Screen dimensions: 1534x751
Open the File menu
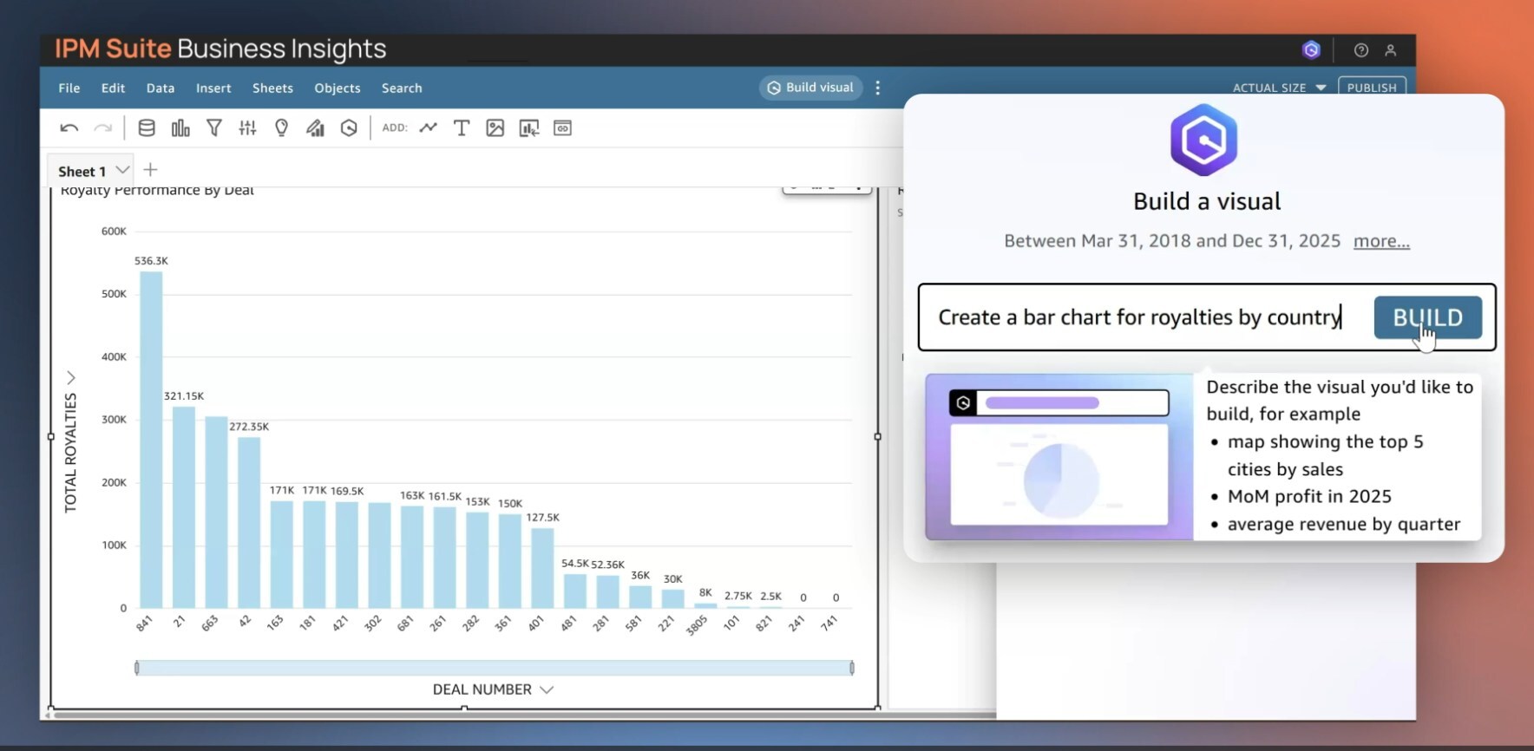click(x=69, y=88)
